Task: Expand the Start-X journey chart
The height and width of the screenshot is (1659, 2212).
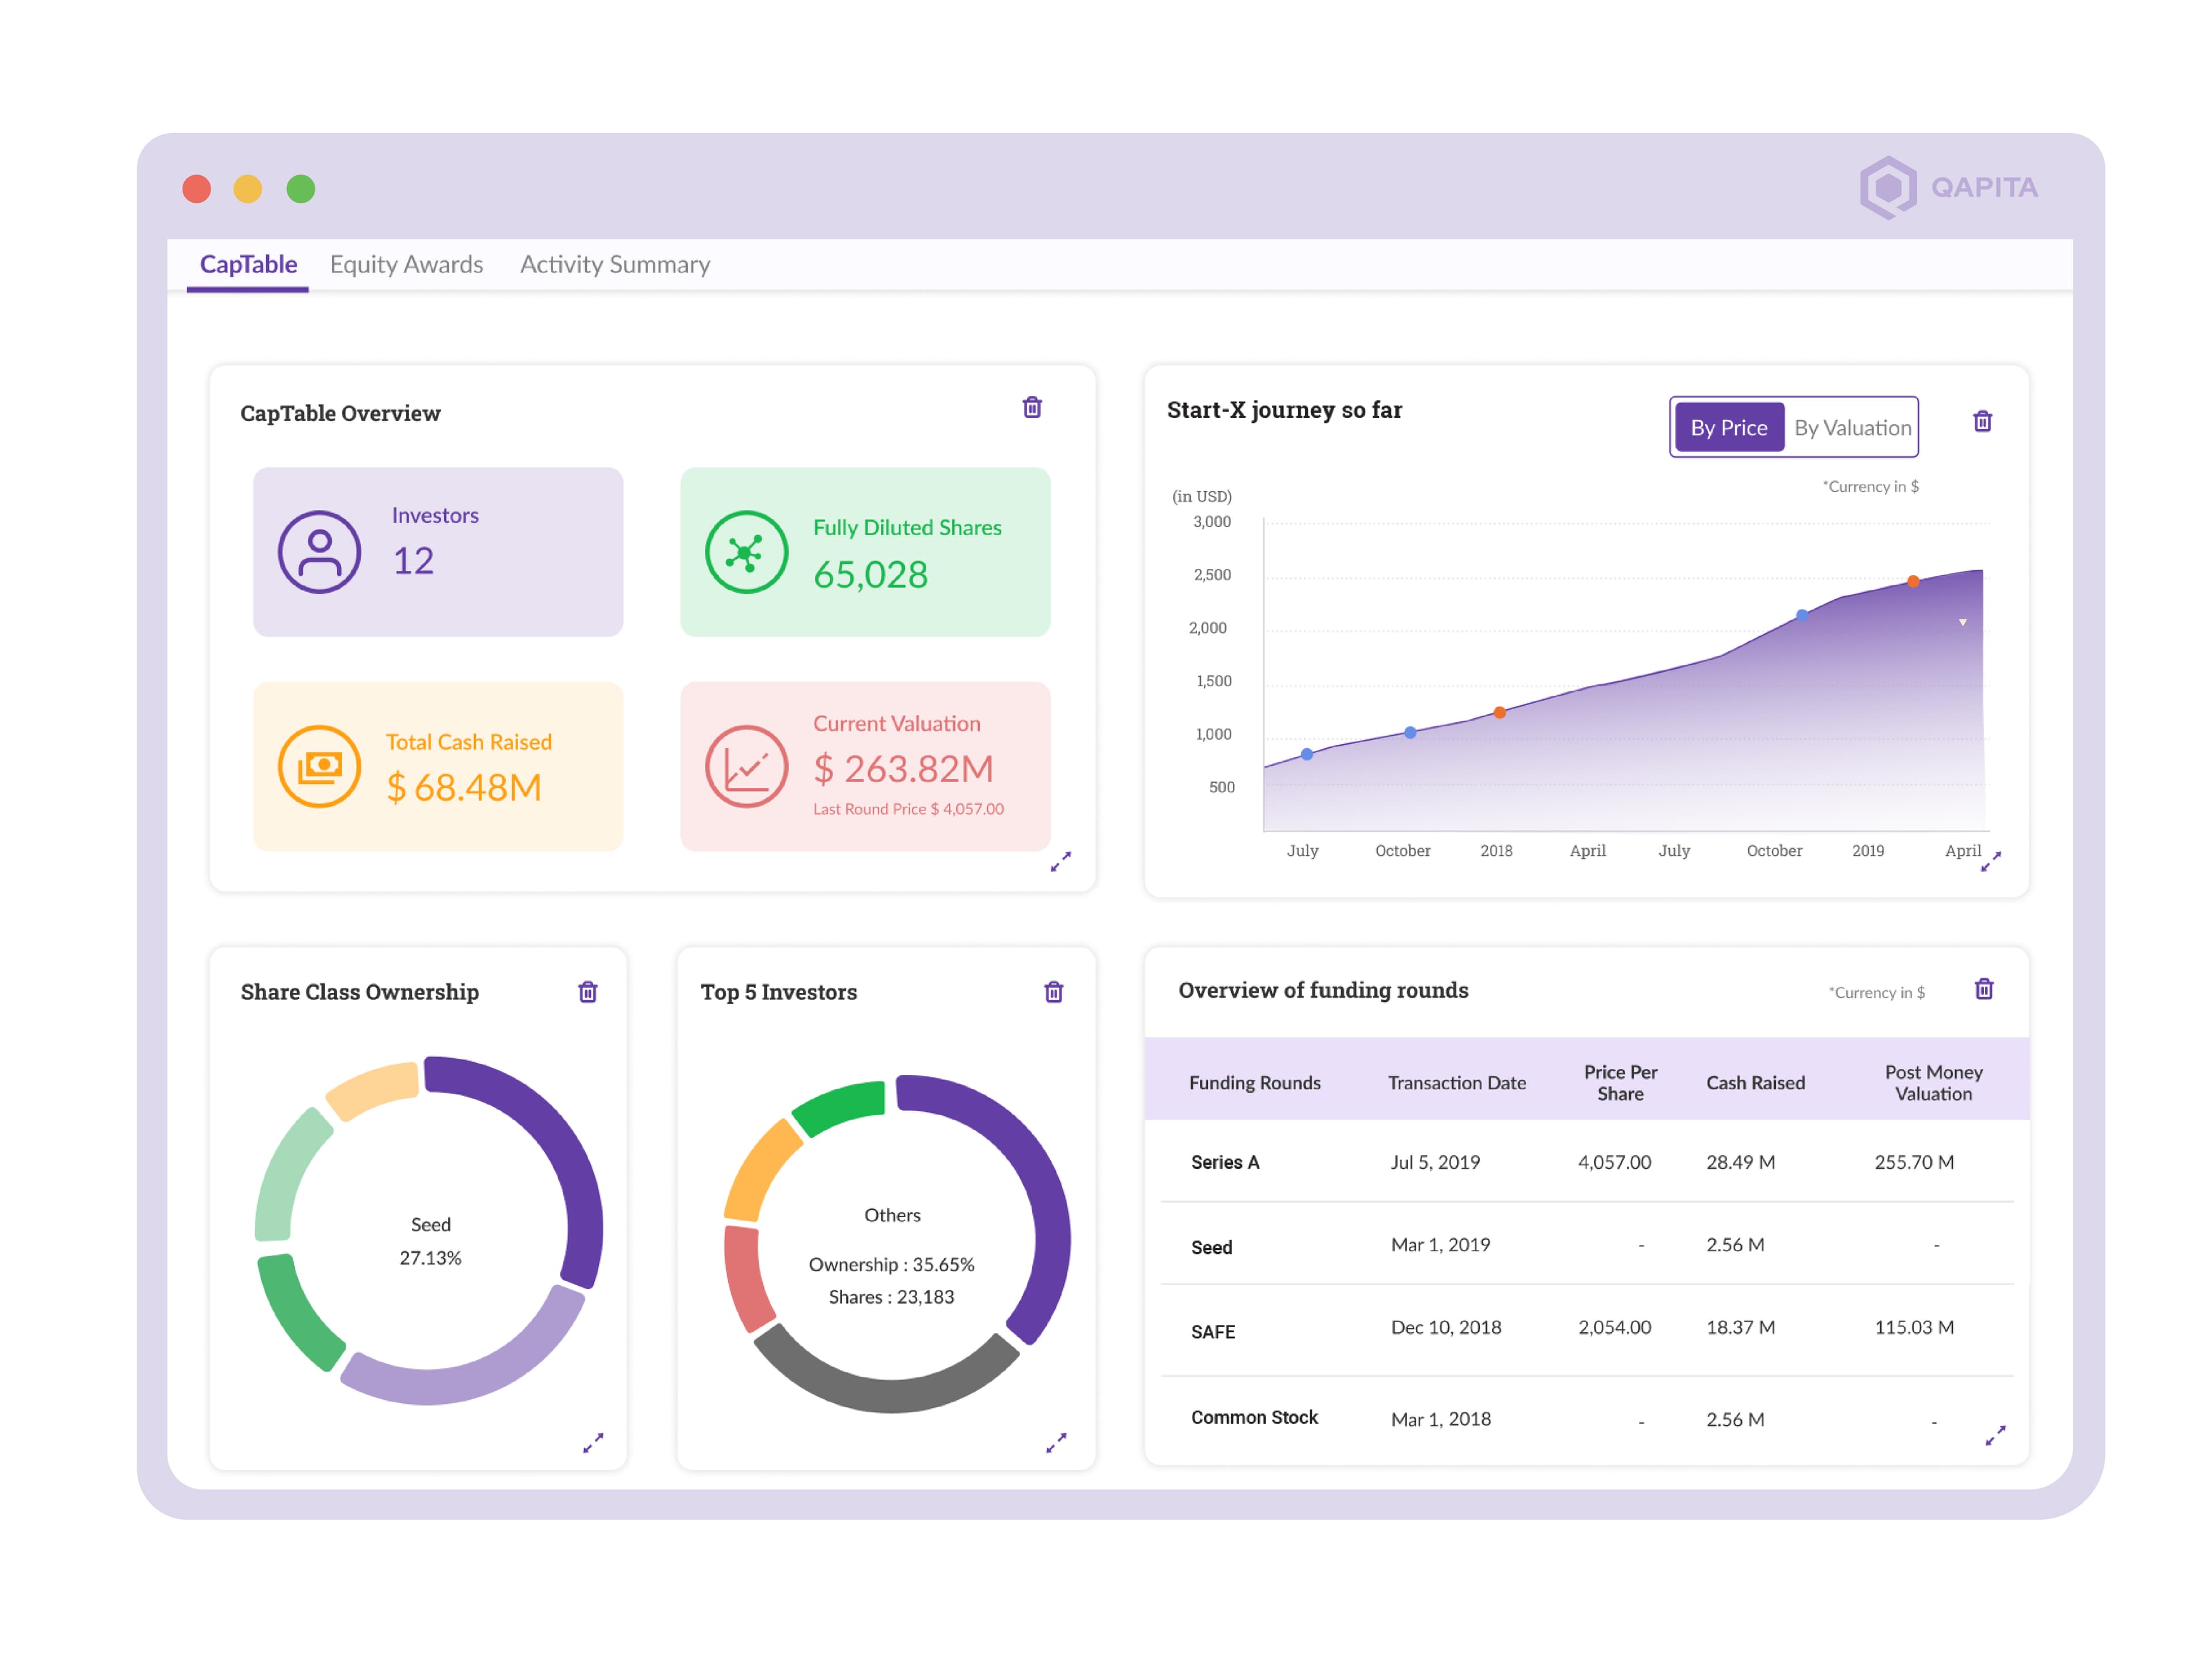Action: (1990, 861)
